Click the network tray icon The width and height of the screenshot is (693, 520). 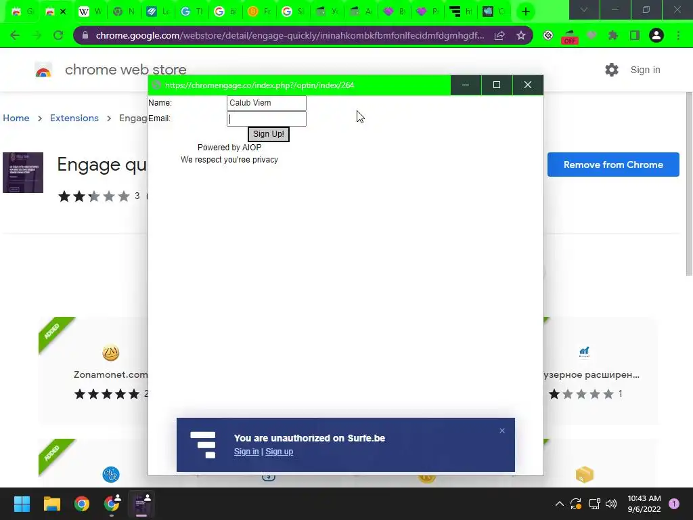[594, 504]
